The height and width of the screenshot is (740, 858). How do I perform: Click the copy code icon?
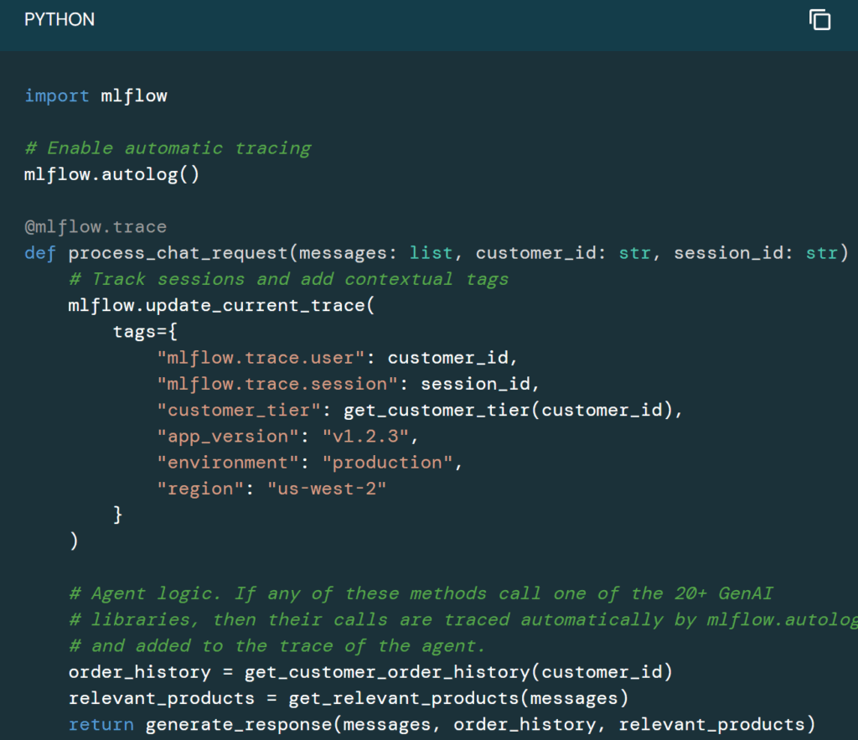click(x=819, y=20)
